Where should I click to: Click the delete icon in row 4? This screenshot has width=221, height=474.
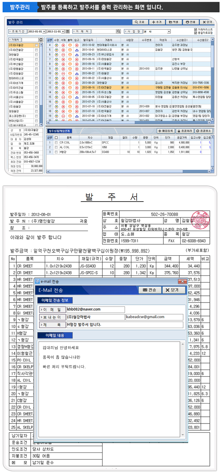pos(63,45)
